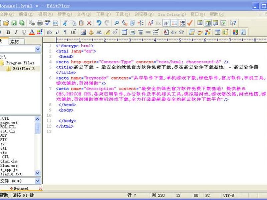267x200 pixels.
Task: Click the Go to Line icon
Action: point(141,23)
